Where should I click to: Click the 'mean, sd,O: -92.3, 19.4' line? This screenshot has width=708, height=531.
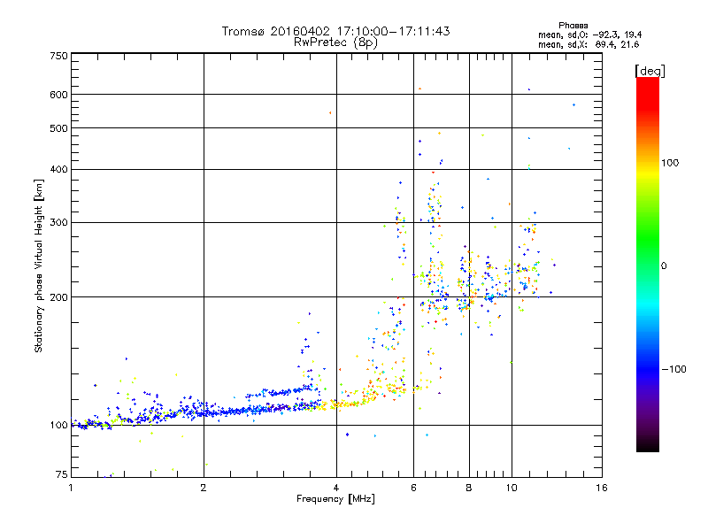click(x=589, y=35)
